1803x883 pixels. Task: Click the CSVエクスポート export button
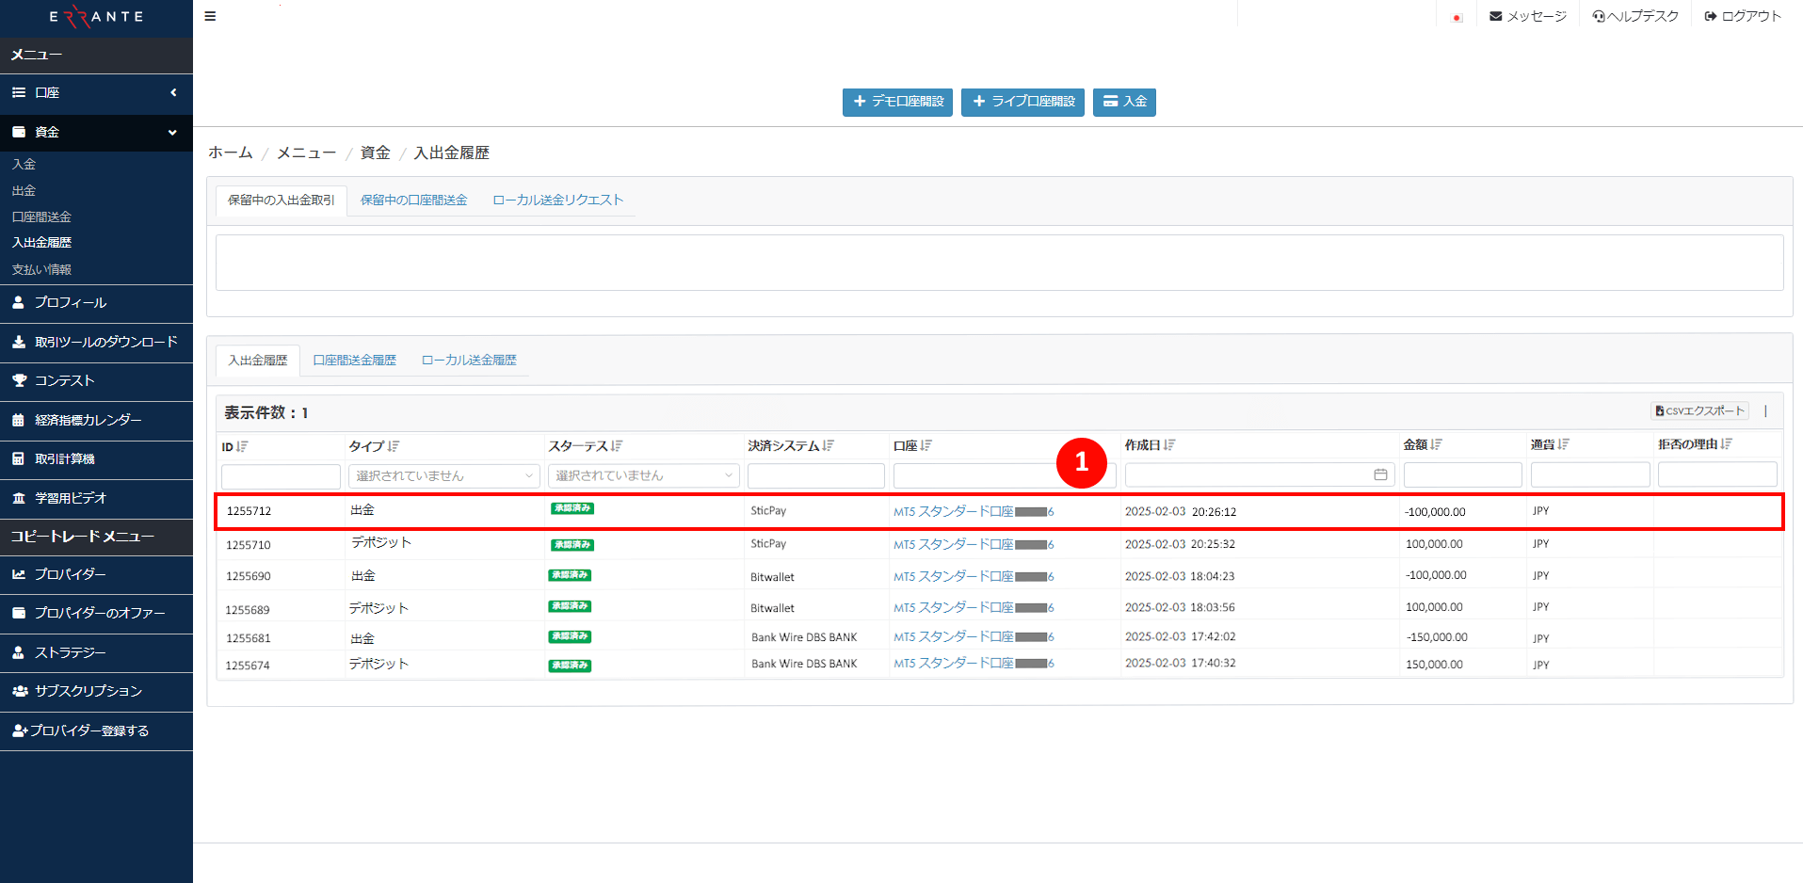pyautogui.click(x=1698, y=410)
